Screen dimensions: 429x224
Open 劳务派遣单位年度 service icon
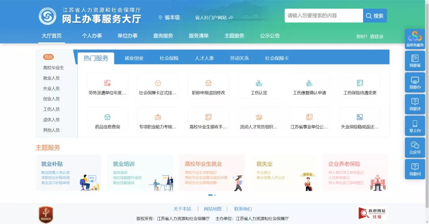coord(107,83)
